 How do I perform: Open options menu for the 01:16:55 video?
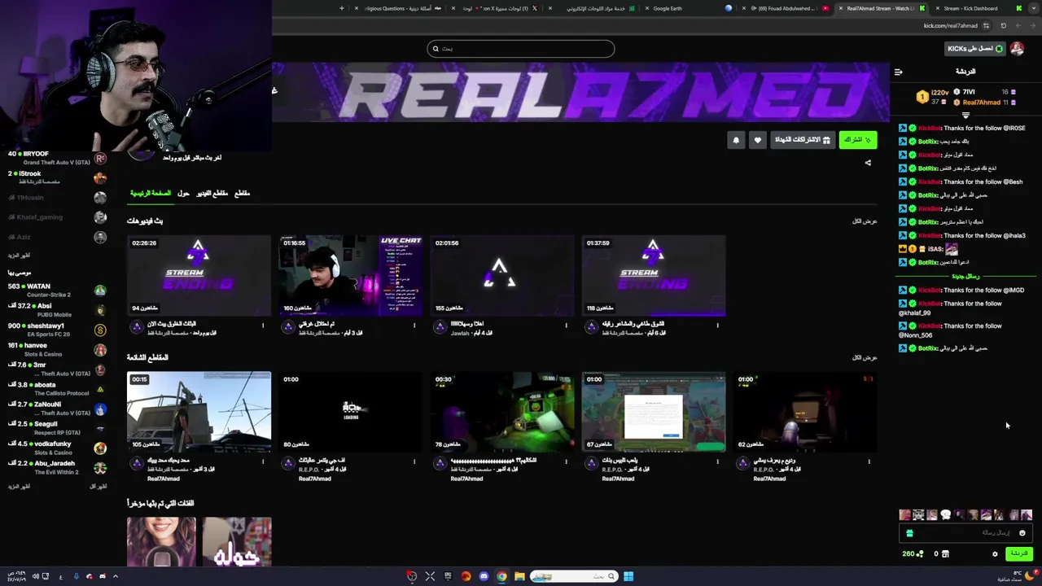point(414,326)
